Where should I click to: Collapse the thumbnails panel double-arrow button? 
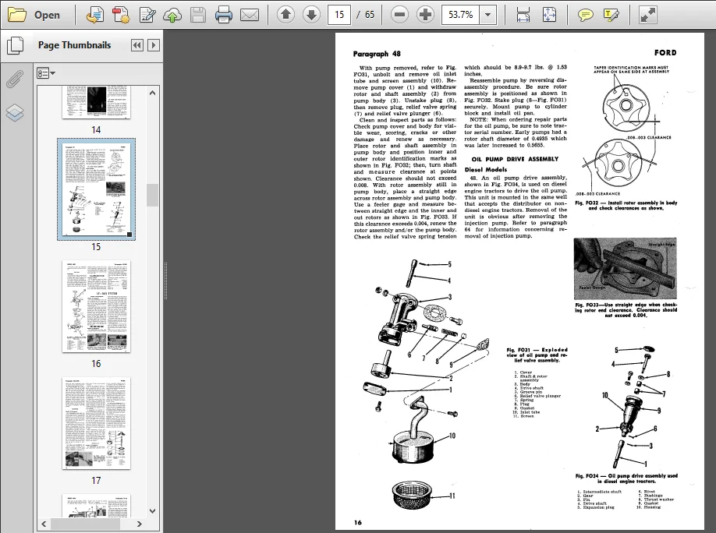click(136, 45)
